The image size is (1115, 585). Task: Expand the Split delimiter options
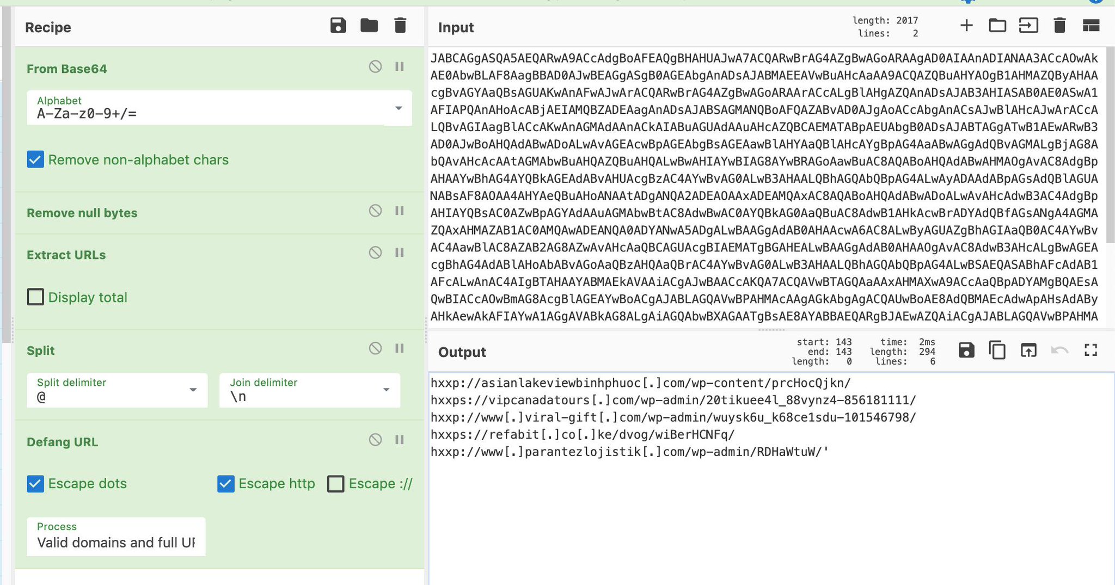coord(193,390)
